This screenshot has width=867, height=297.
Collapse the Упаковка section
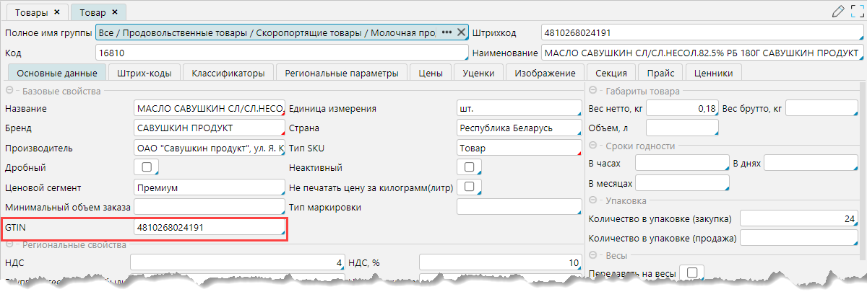(x=592, y=200)
